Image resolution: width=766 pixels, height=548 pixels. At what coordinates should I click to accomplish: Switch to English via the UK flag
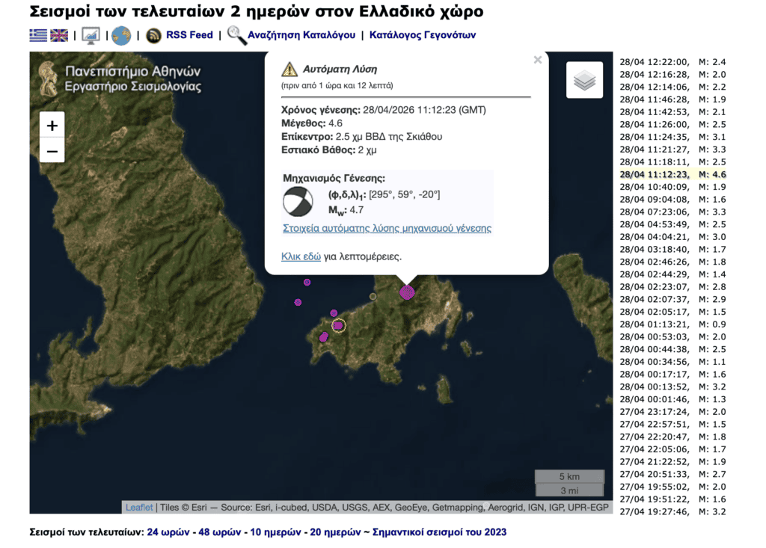(x=59, y=35)
